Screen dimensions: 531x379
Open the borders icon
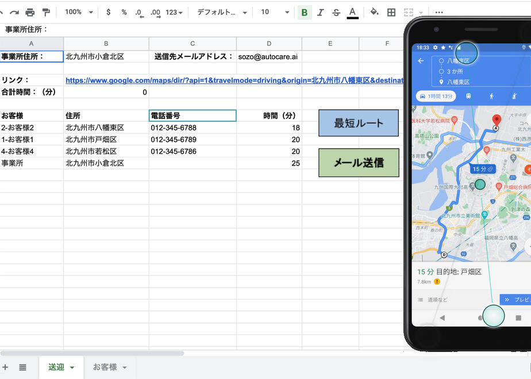[391, 13]
